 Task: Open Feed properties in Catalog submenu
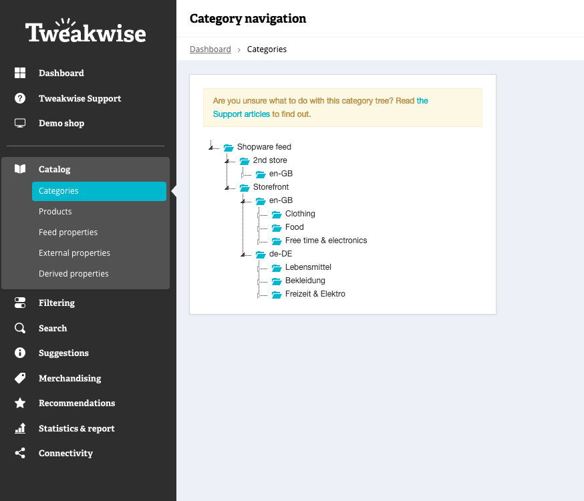point(68,232)
